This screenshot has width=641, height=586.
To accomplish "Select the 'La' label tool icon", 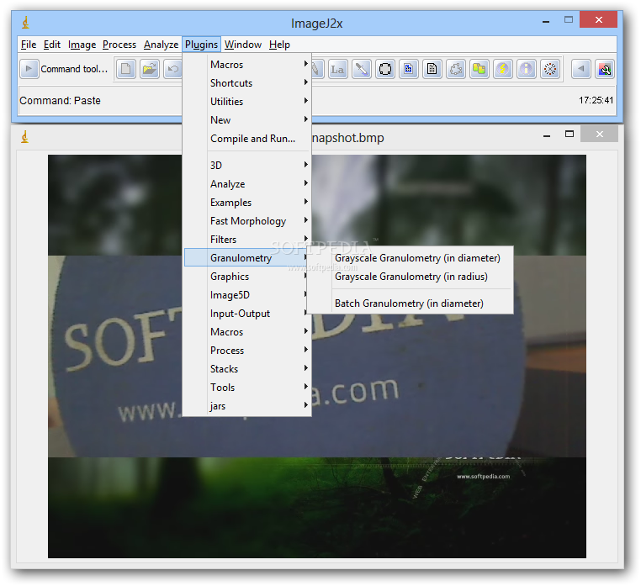I will click(x=337, y=69).
